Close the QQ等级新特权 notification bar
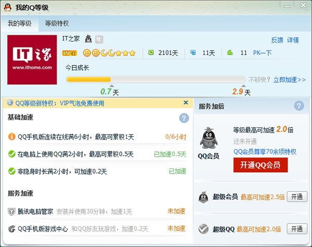The height and width of the screenshot is (247, 312). [x=186, y=102]
